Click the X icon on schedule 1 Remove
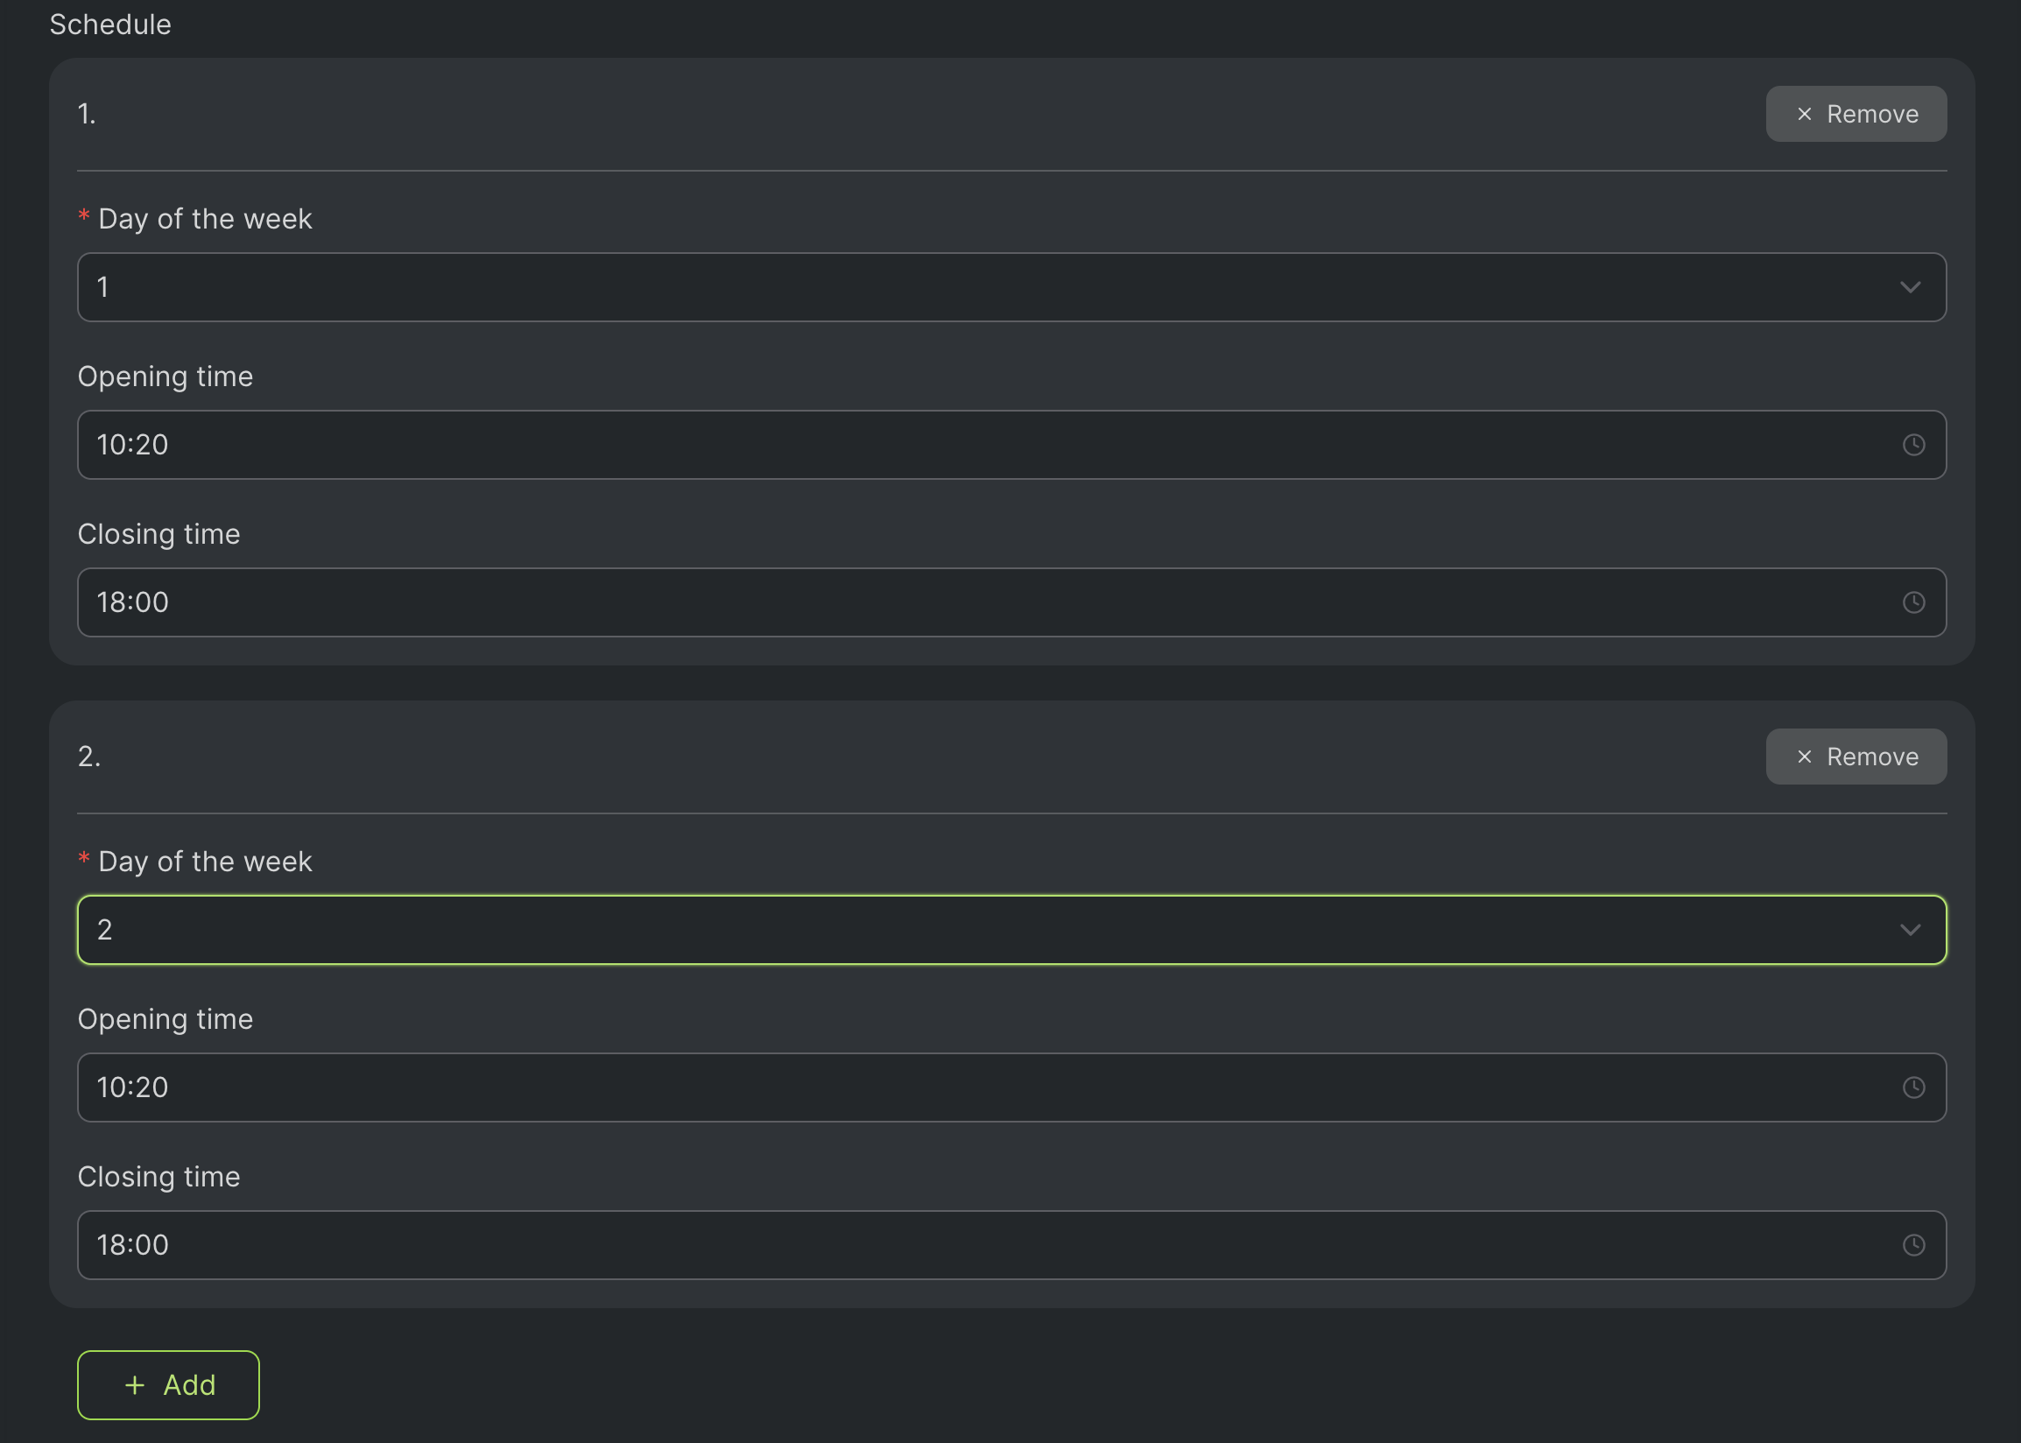 1804,114
